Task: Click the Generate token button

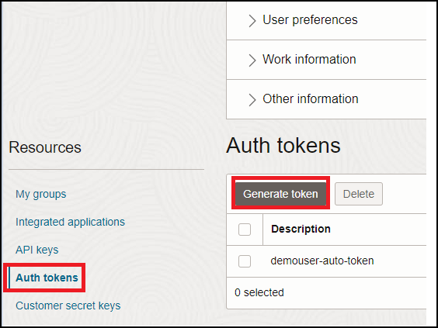Action: (280, 194)
